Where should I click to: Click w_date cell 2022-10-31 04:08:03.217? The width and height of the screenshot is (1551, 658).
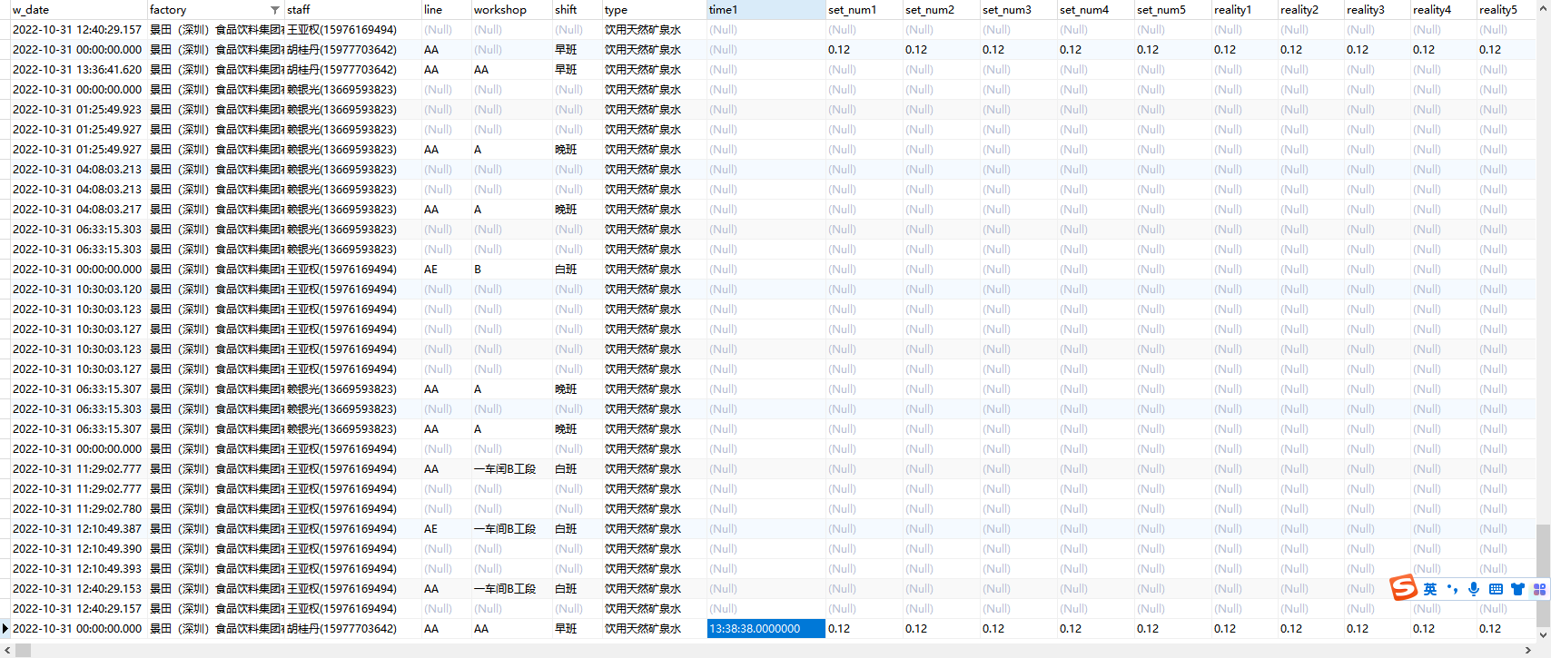pos(77,210)
